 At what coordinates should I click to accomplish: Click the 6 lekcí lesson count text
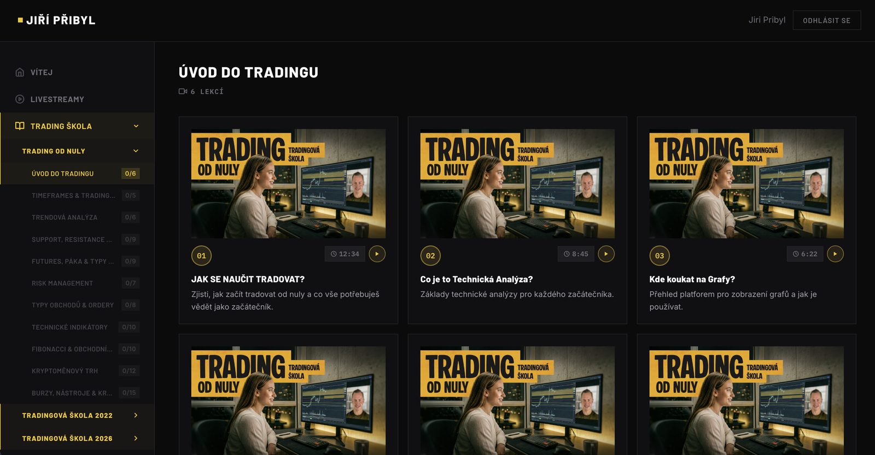(x=207, y=92)
